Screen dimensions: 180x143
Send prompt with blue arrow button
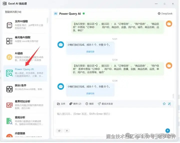(168, 130)
